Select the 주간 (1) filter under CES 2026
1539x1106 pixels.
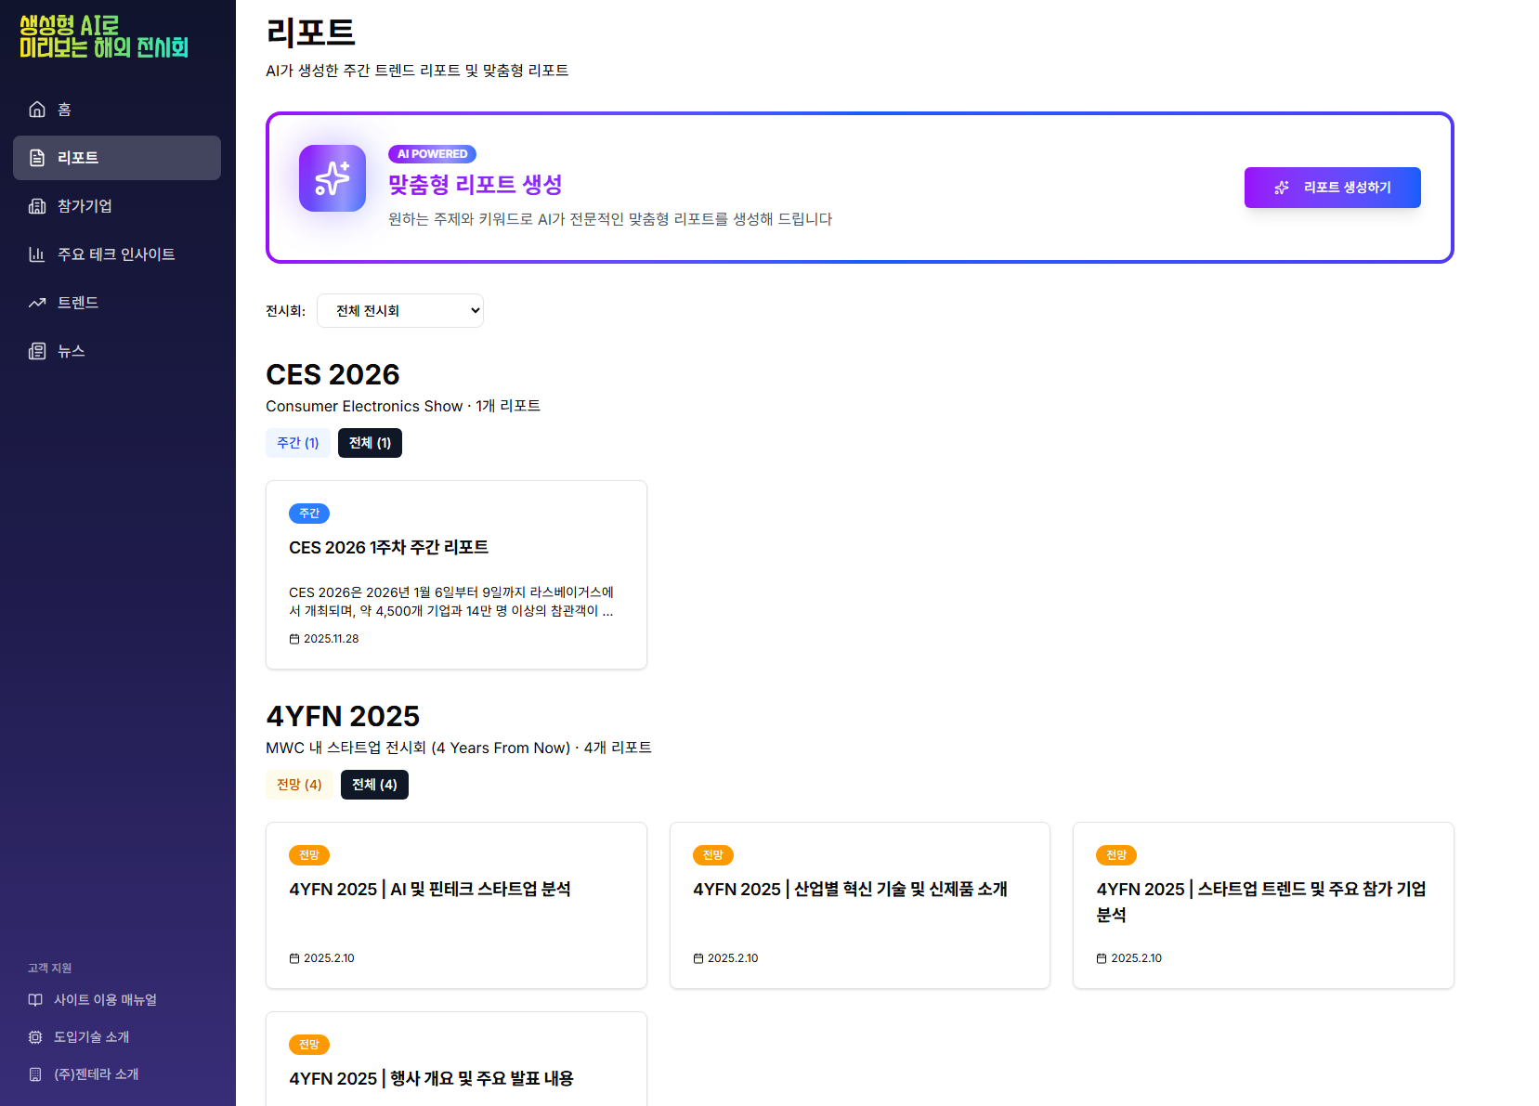pyautogui.click(x=297, y=443)
